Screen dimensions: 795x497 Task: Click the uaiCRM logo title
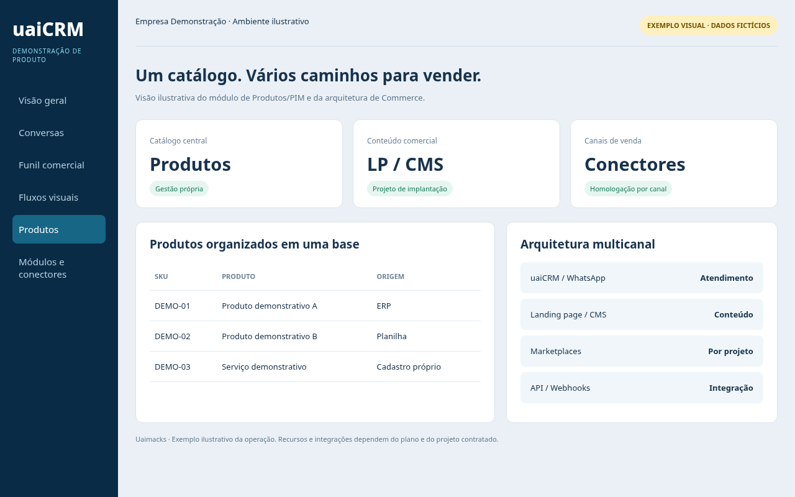(48, 29)
